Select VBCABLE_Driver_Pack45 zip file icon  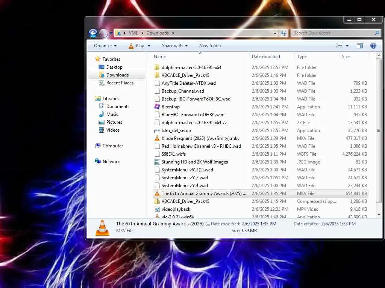(157, 201)
